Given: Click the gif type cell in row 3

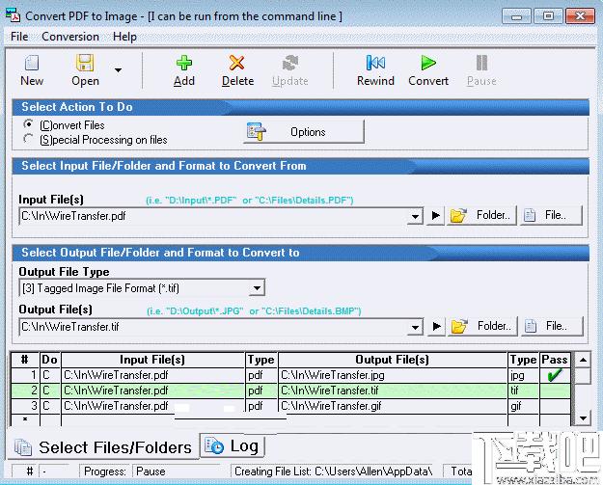Looking at the screenshot, I should (523, 406).
